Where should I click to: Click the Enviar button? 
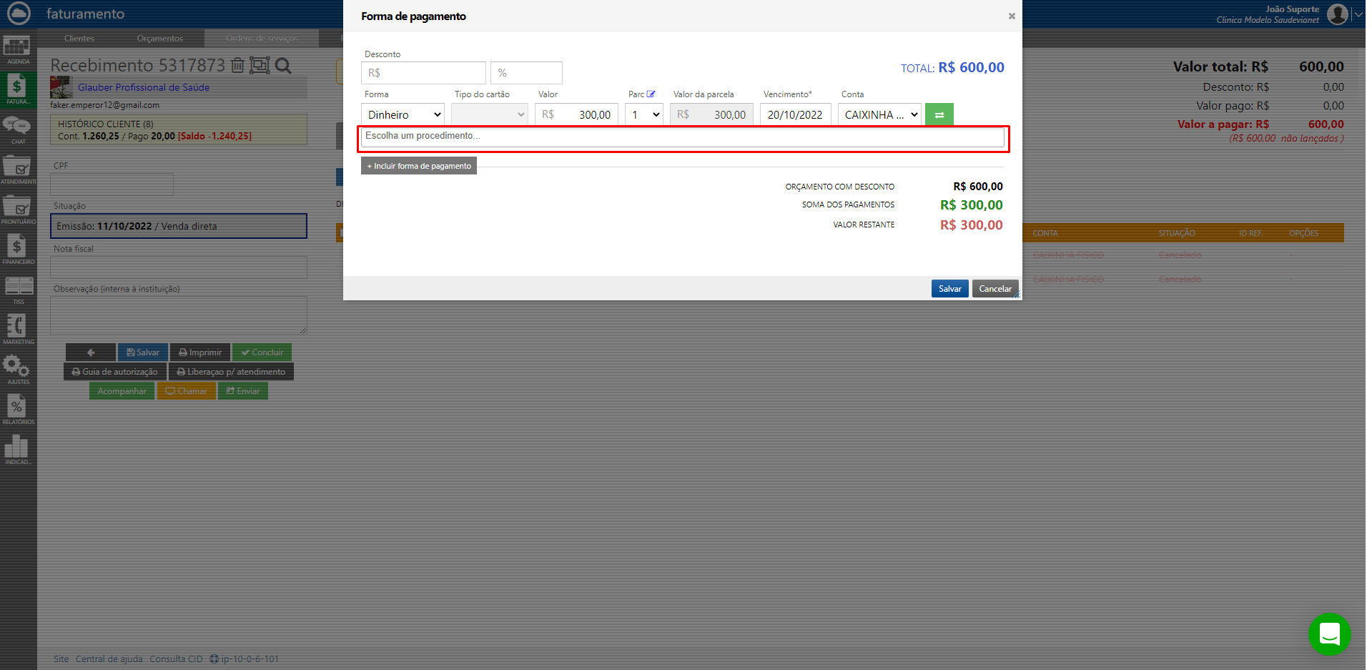coord(243,391)
